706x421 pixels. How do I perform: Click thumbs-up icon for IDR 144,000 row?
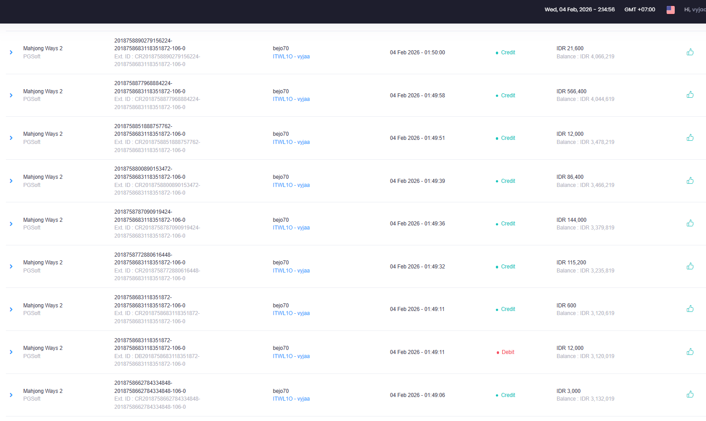pos(690,223)
